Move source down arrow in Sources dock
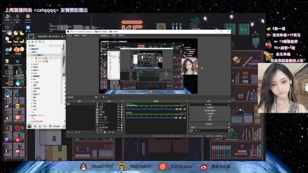The height and width of the screenshot is (173, 308). pos(113,132)
